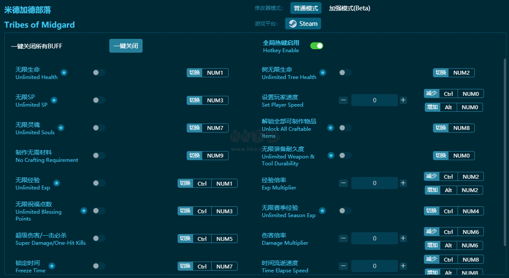Increase Set Player Speed with plus button
Viewport: 509px width, 278px height.
pyautogui.click(x=403, y=100)
